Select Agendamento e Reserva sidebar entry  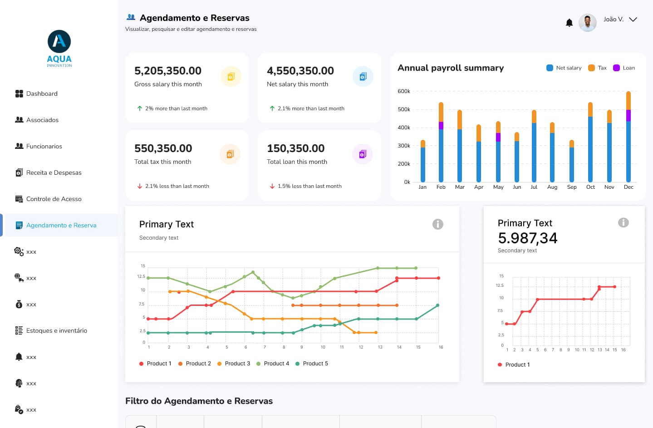tap(61, 226)
